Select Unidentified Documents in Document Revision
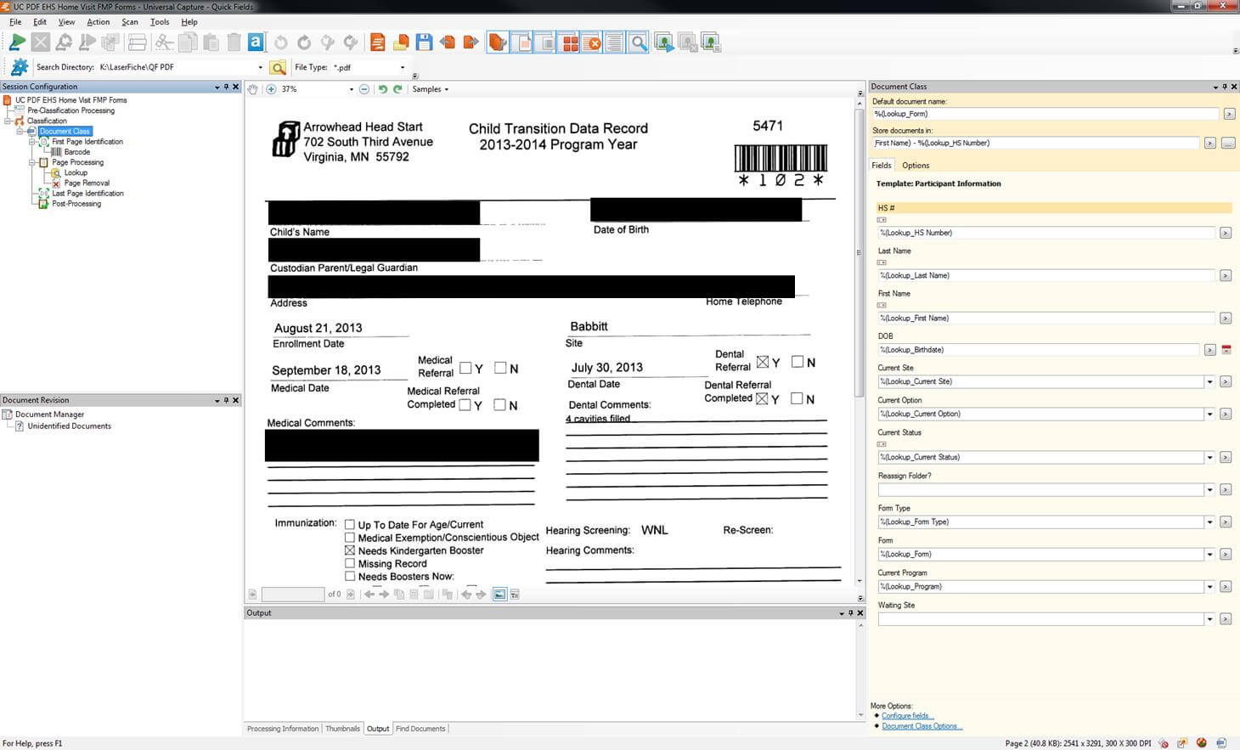Viewport: 1240px width, 750px height. point(69,426)
